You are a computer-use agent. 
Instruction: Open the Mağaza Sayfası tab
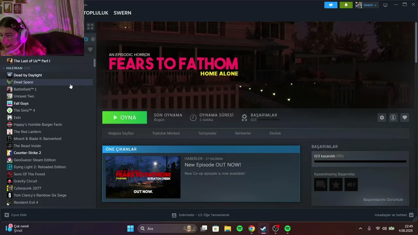[121, 133]
